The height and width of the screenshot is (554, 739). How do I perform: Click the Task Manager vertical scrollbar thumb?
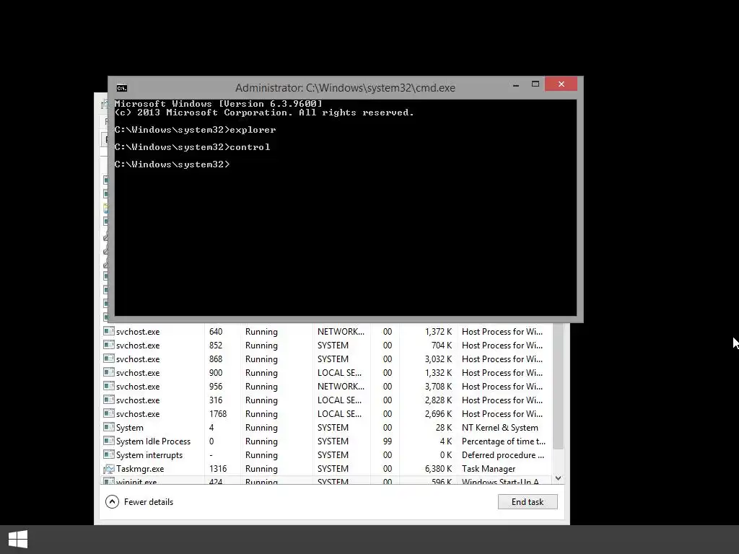coord(558,387)
